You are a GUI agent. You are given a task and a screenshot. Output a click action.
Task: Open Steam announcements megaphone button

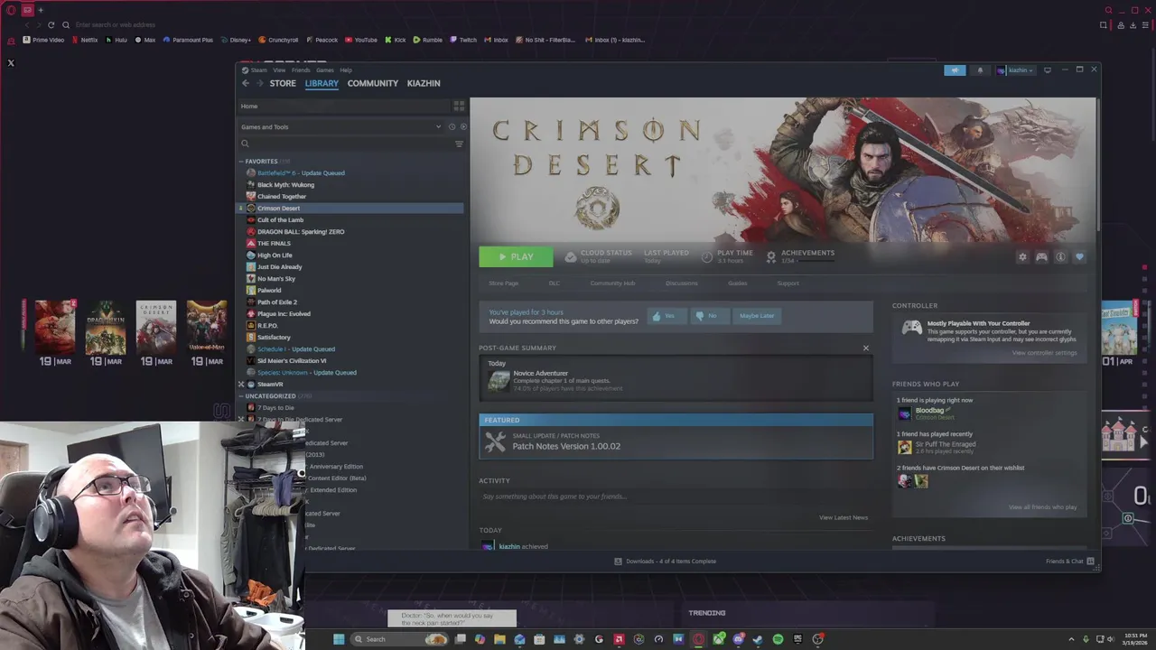[955, 70]
